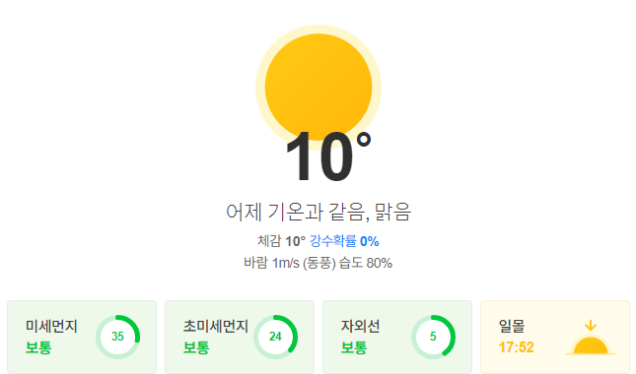Click the sunset down-arrow icon
This screenshot has width=636, height=374.
click(x=591, y=326)
